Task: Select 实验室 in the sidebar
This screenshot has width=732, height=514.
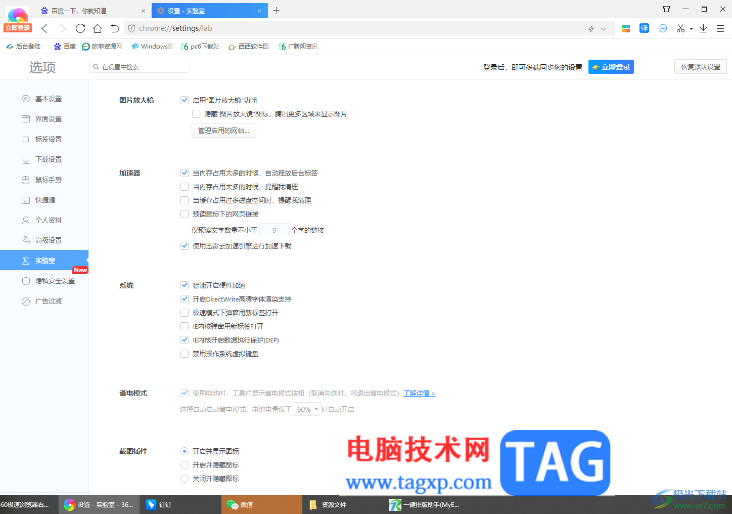Action: click(44, 260)
